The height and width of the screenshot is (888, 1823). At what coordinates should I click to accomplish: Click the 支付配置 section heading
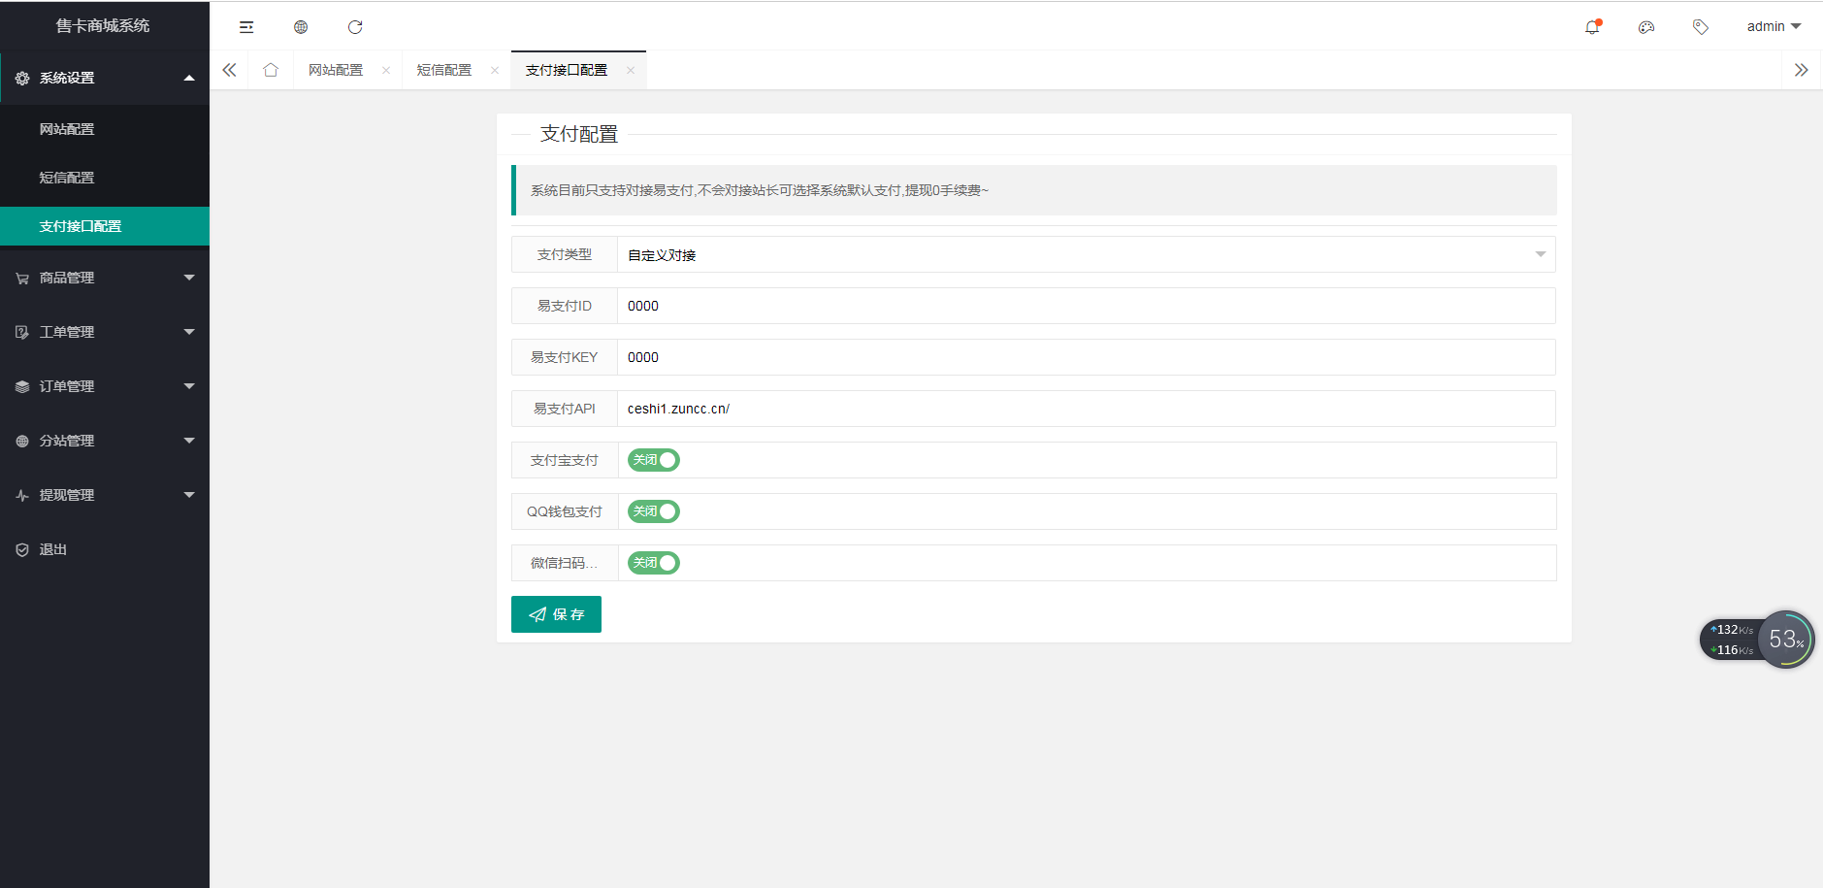[579, 134]
